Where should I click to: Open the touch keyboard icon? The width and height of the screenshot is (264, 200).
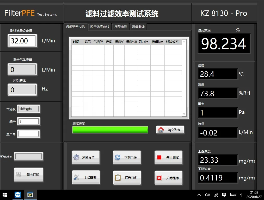(233, 195)
